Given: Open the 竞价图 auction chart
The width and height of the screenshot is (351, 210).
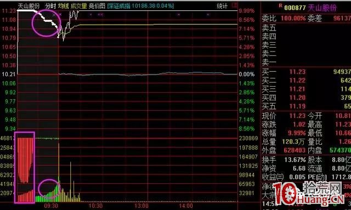Looking at the screenshot, I should [x=97, y=6].
